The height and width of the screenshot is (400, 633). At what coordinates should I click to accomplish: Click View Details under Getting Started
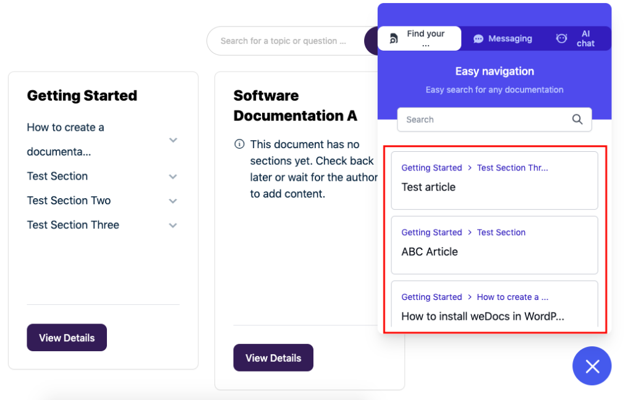pos(67,338)
